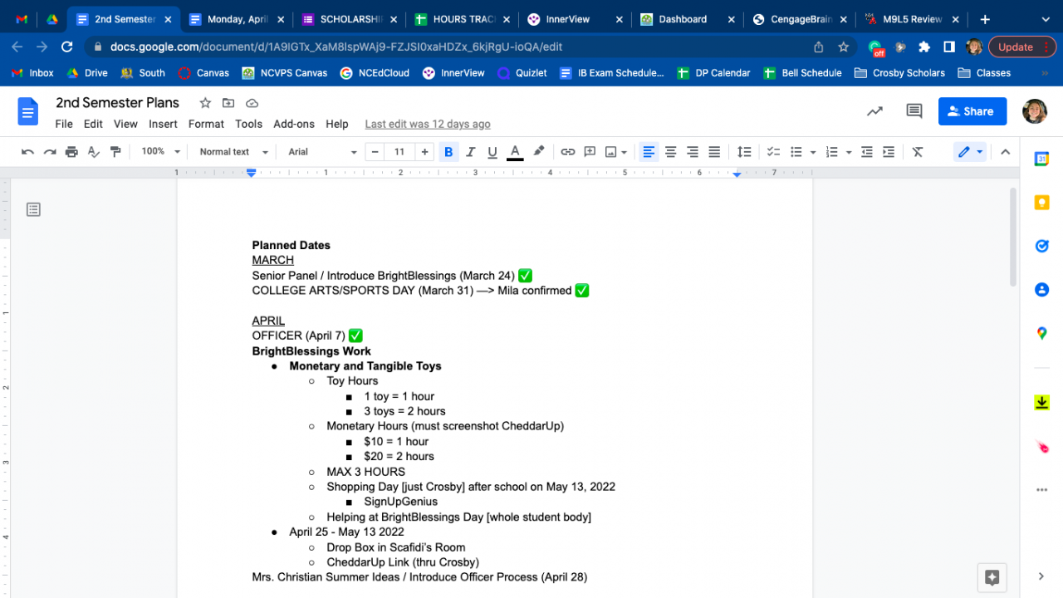1063x598 pixels.
Task: Undo the last edit in the toolbar
Action: (x=28, y=152)
